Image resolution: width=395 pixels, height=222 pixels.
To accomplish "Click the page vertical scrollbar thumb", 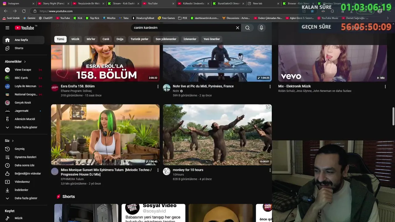I will coord(393,116).
